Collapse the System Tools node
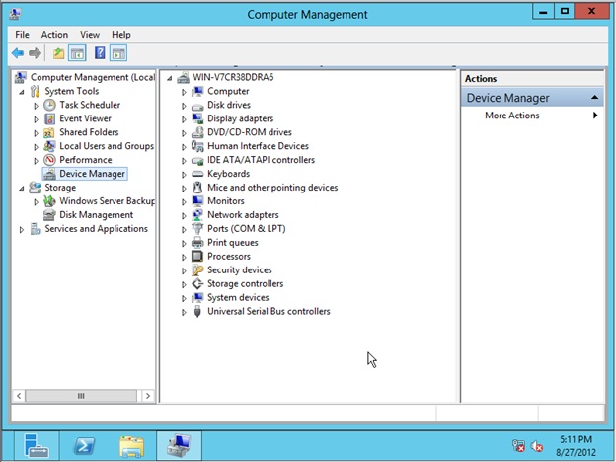Screen dimensions: 616x462 click(x=22, y=92)
